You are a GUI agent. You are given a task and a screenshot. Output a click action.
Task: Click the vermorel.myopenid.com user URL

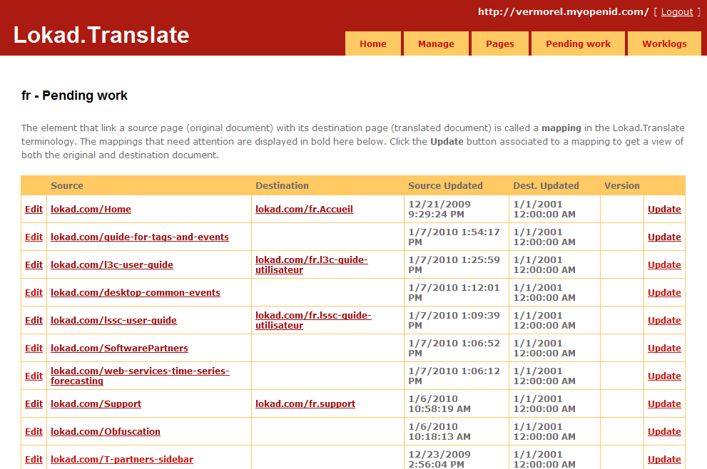[563, 11]
